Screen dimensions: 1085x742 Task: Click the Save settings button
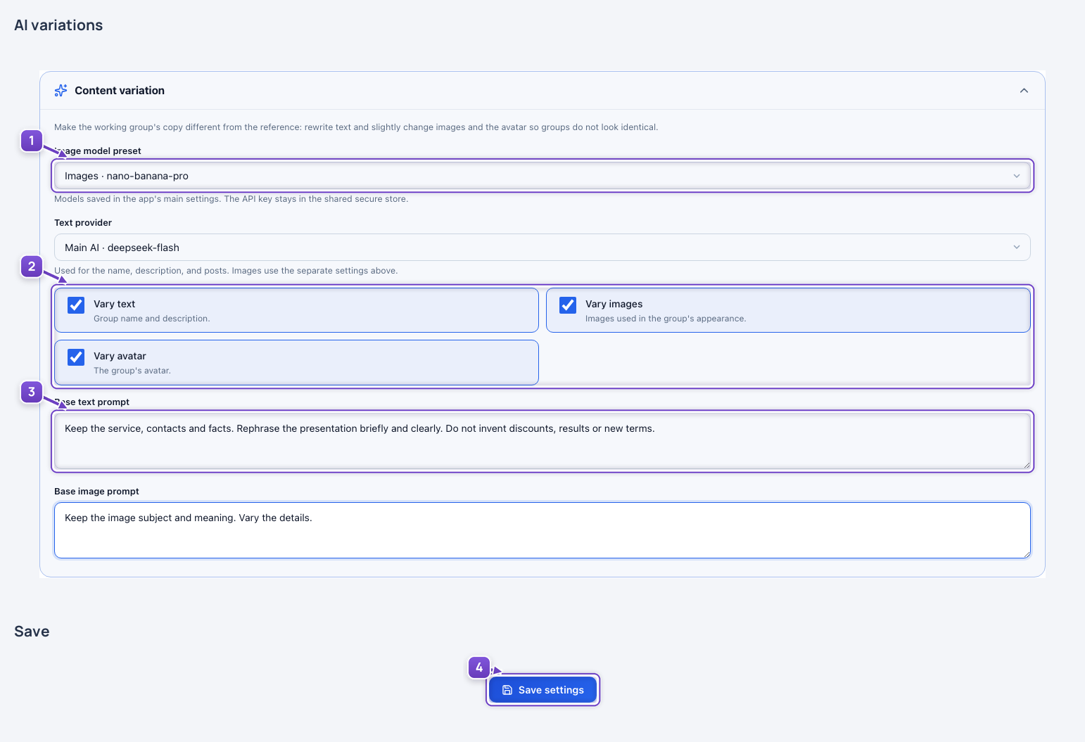542,690
